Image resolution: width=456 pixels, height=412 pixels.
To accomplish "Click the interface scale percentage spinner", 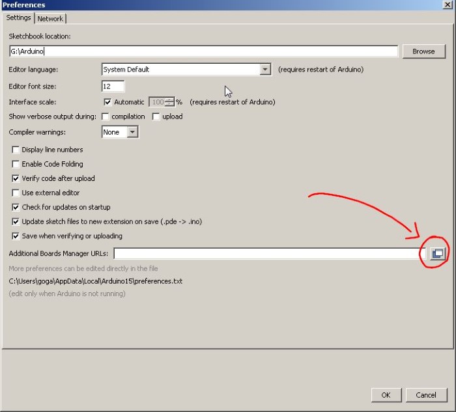I will point(162,102).
